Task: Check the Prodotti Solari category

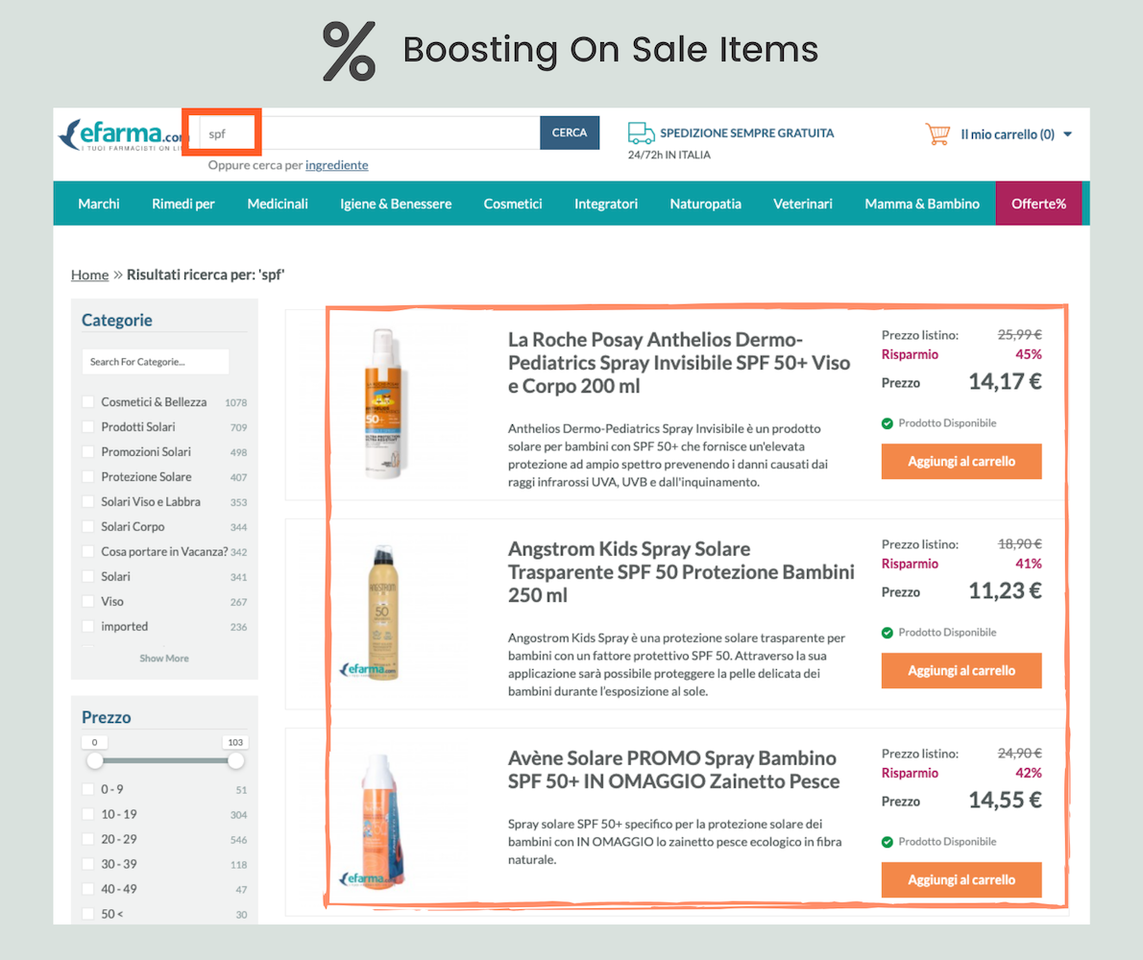Action: [x=88, y=427]
